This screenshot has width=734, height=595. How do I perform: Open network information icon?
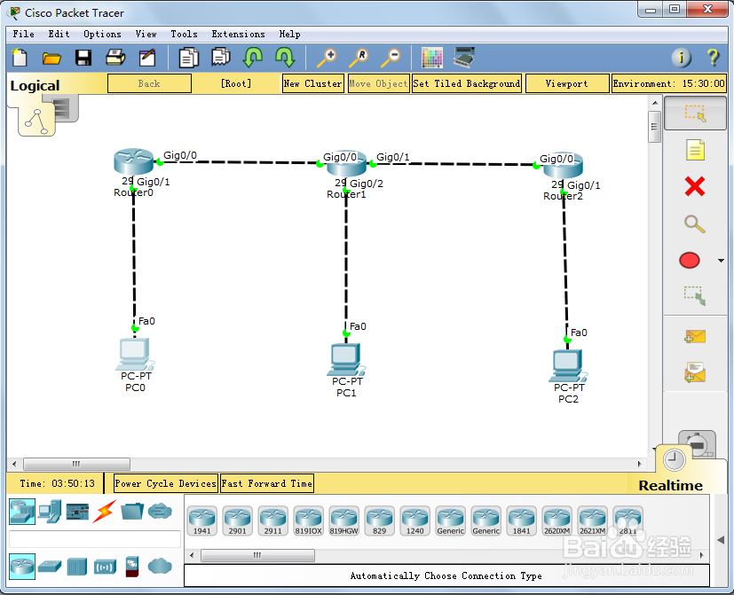click(681, 58)
